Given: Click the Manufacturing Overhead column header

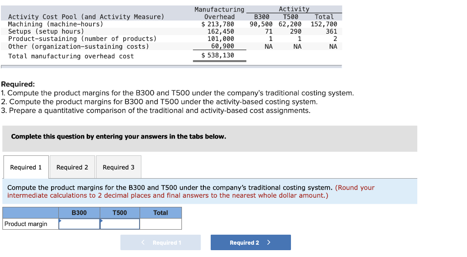Looking at the screenshot, I should pyautogui.click(x=219, y=13).
